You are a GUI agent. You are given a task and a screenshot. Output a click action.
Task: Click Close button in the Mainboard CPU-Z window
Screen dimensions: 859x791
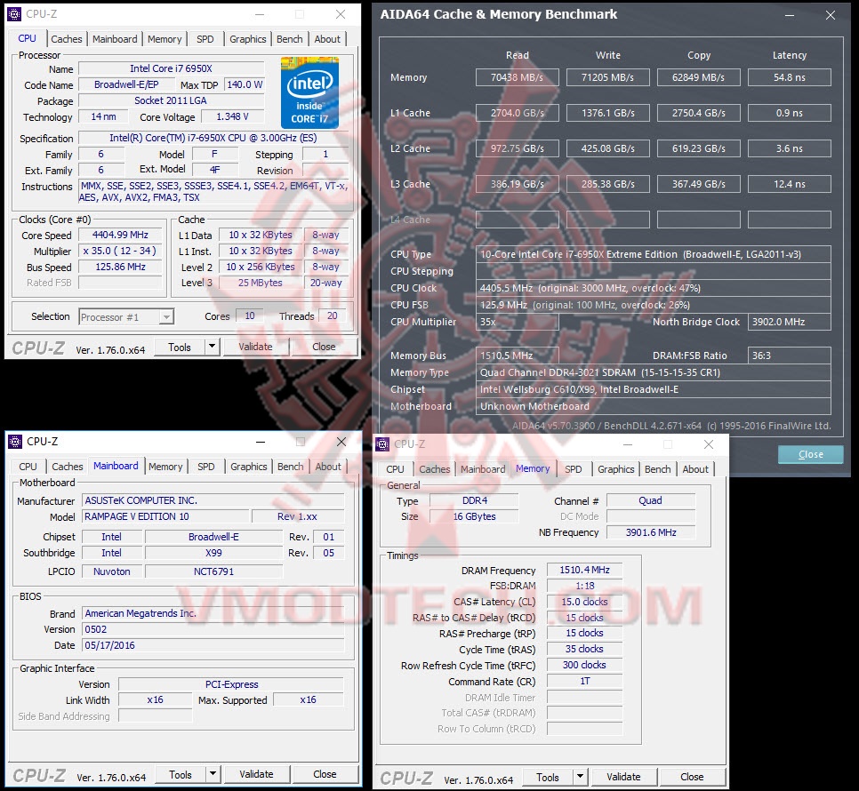click(325, 774)
